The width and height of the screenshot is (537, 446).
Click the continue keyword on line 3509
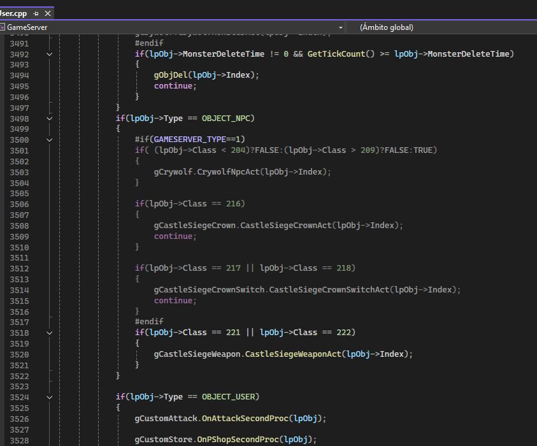173,236
